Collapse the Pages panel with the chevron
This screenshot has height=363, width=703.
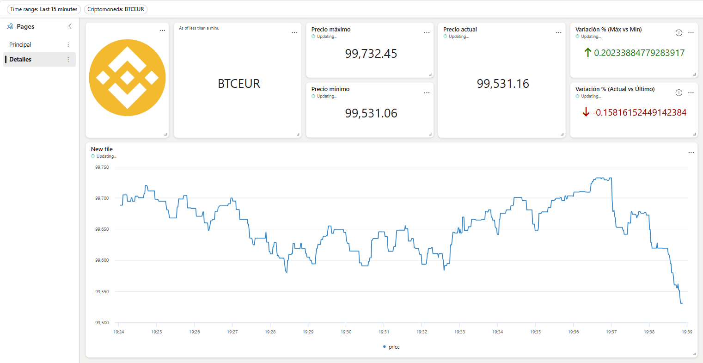tap(70, 26)
